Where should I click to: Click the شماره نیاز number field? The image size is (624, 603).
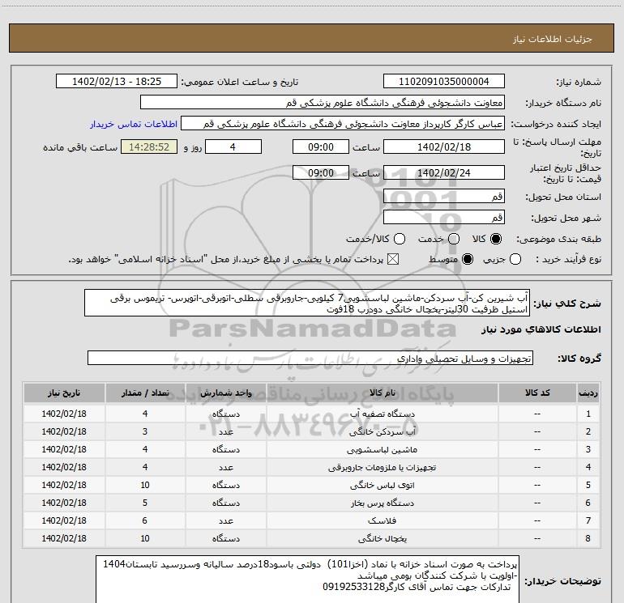pos(444,81)
